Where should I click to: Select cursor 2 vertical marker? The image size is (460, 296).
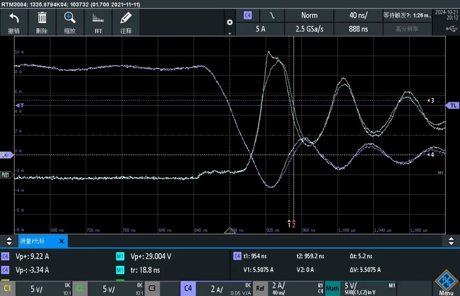pyautogui.click(x=293, y=224)
